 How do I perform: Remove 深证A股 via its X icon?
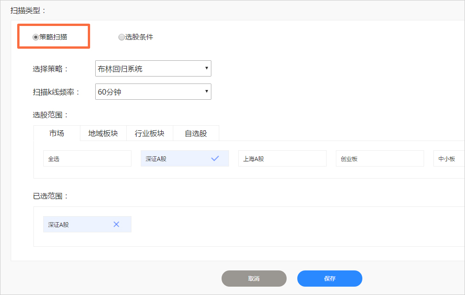pos(116,224)
